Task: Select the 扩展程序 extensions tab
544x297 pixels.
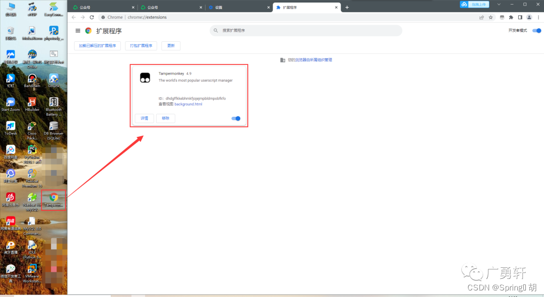Action: tap(306, 7)
